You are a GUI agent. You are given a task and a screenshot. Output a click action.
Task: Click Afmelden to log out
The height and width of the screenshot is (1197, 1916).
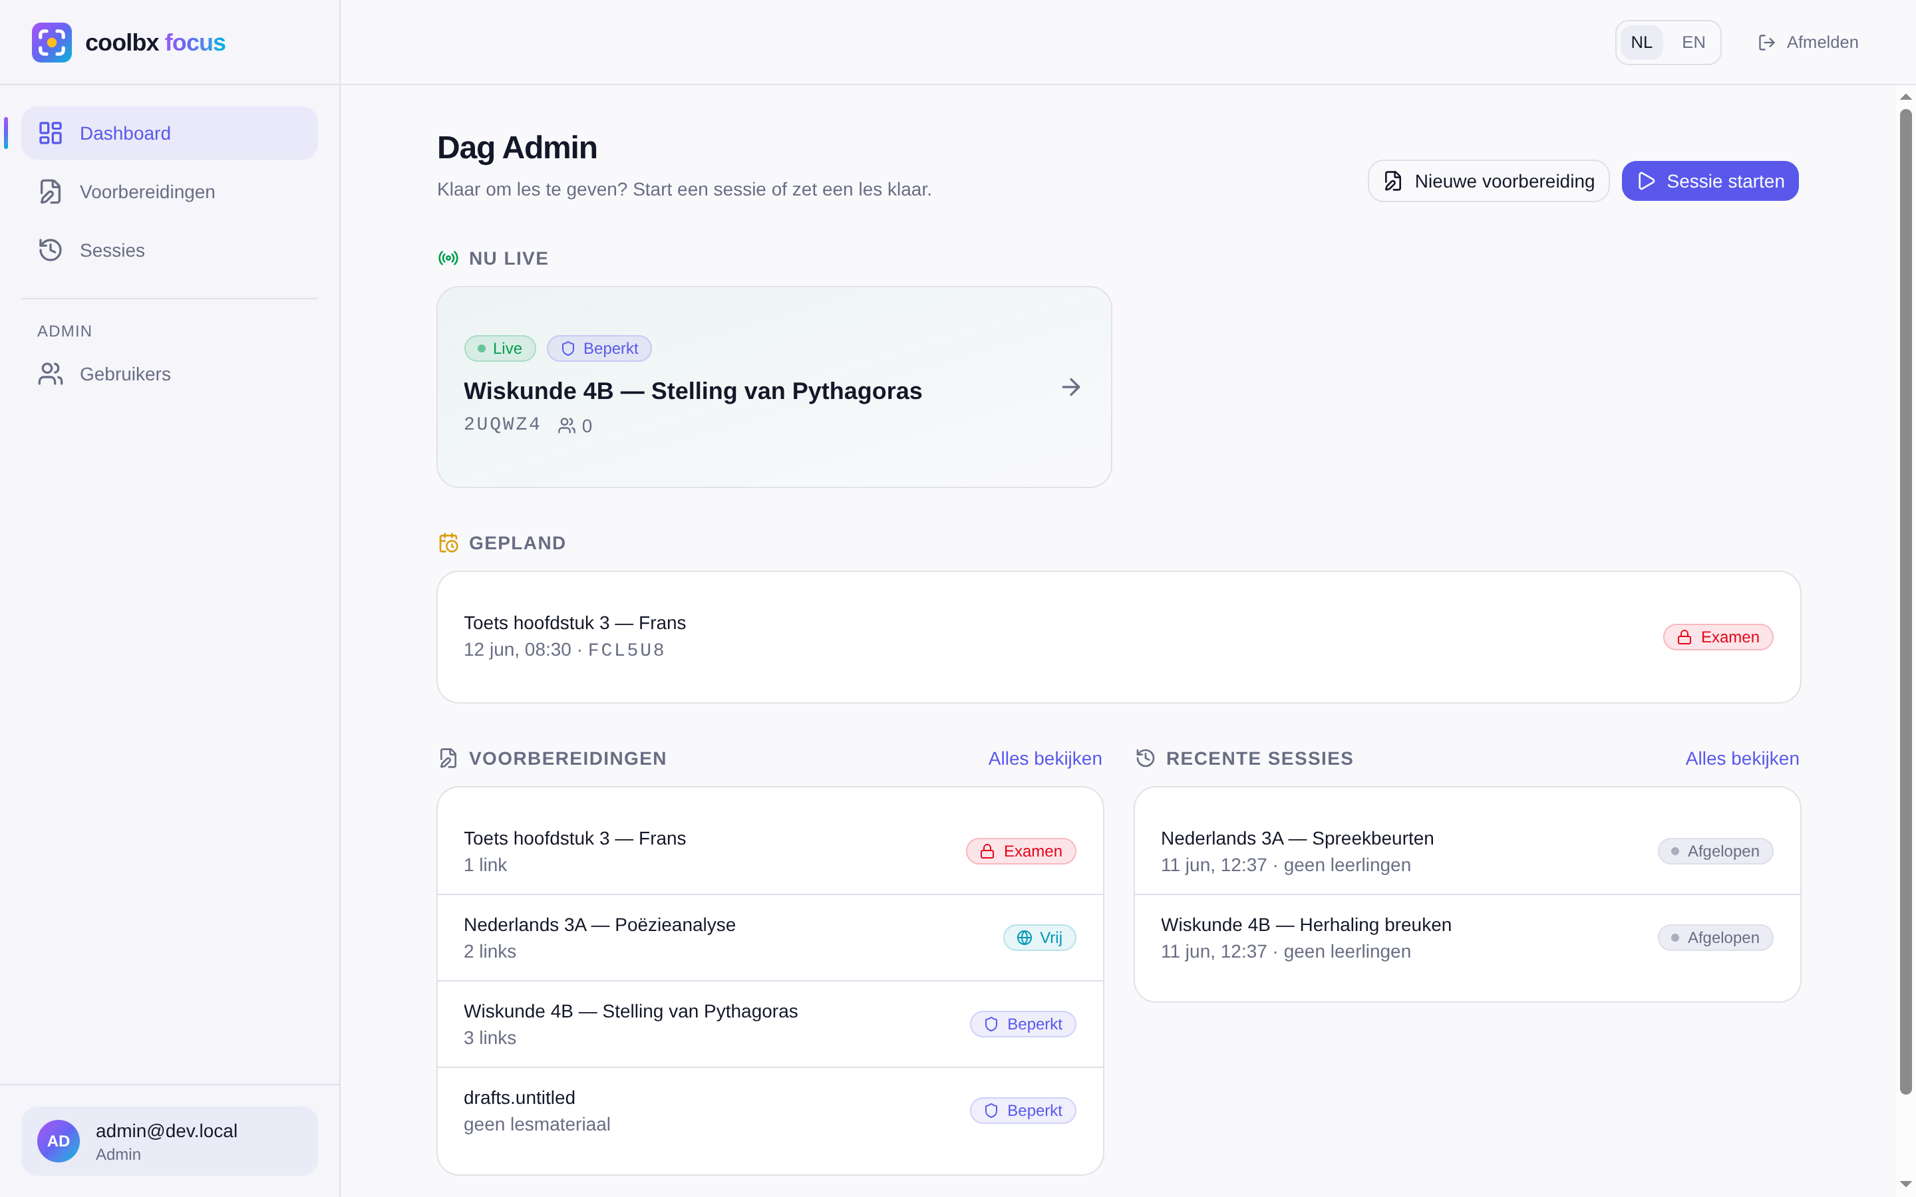point(1808,43)
